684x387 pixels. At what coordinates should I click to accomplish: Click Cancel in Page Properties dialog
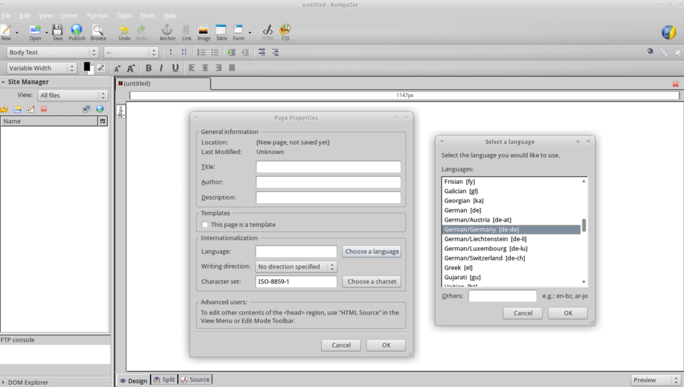click(341, 345)
